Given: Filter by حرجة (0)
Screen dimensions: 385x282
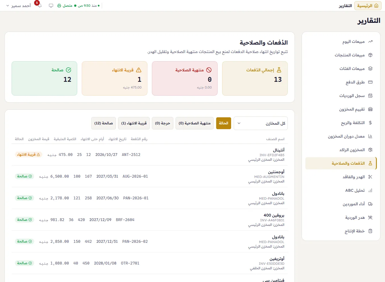Looking at the screenshot, I should click(x=163, y=123).
